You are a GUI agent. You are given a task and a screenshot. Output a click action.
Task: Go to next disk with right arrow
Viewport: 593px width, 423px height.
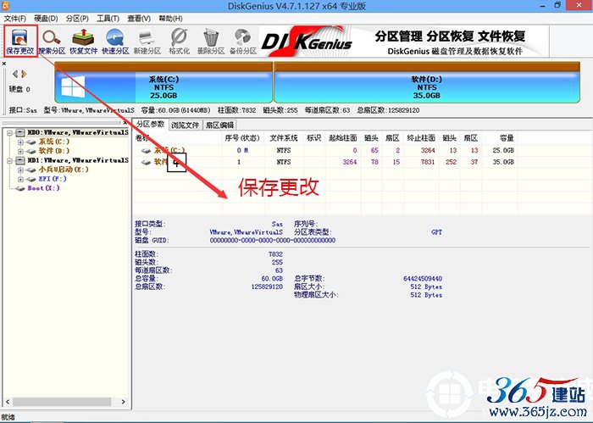(24, 74)
